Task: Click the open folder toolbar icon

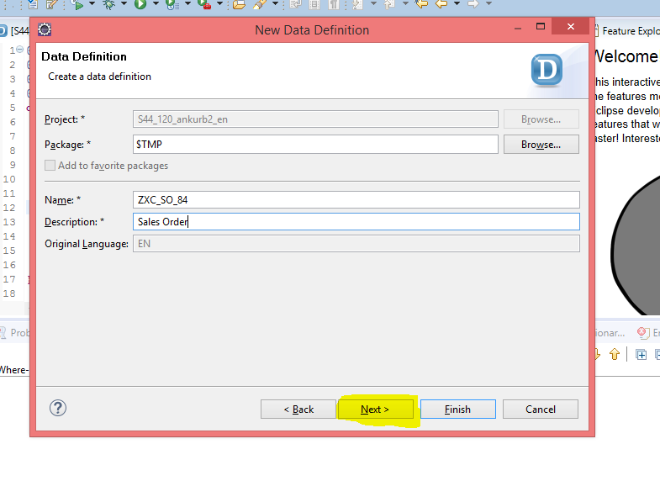Action: (x=238, y=4)
